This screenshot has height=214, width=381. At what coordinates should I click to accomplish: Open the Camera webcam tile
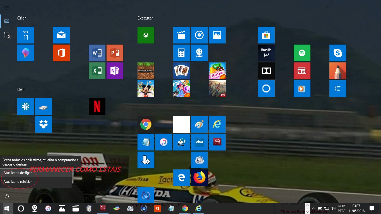(199, 53)
